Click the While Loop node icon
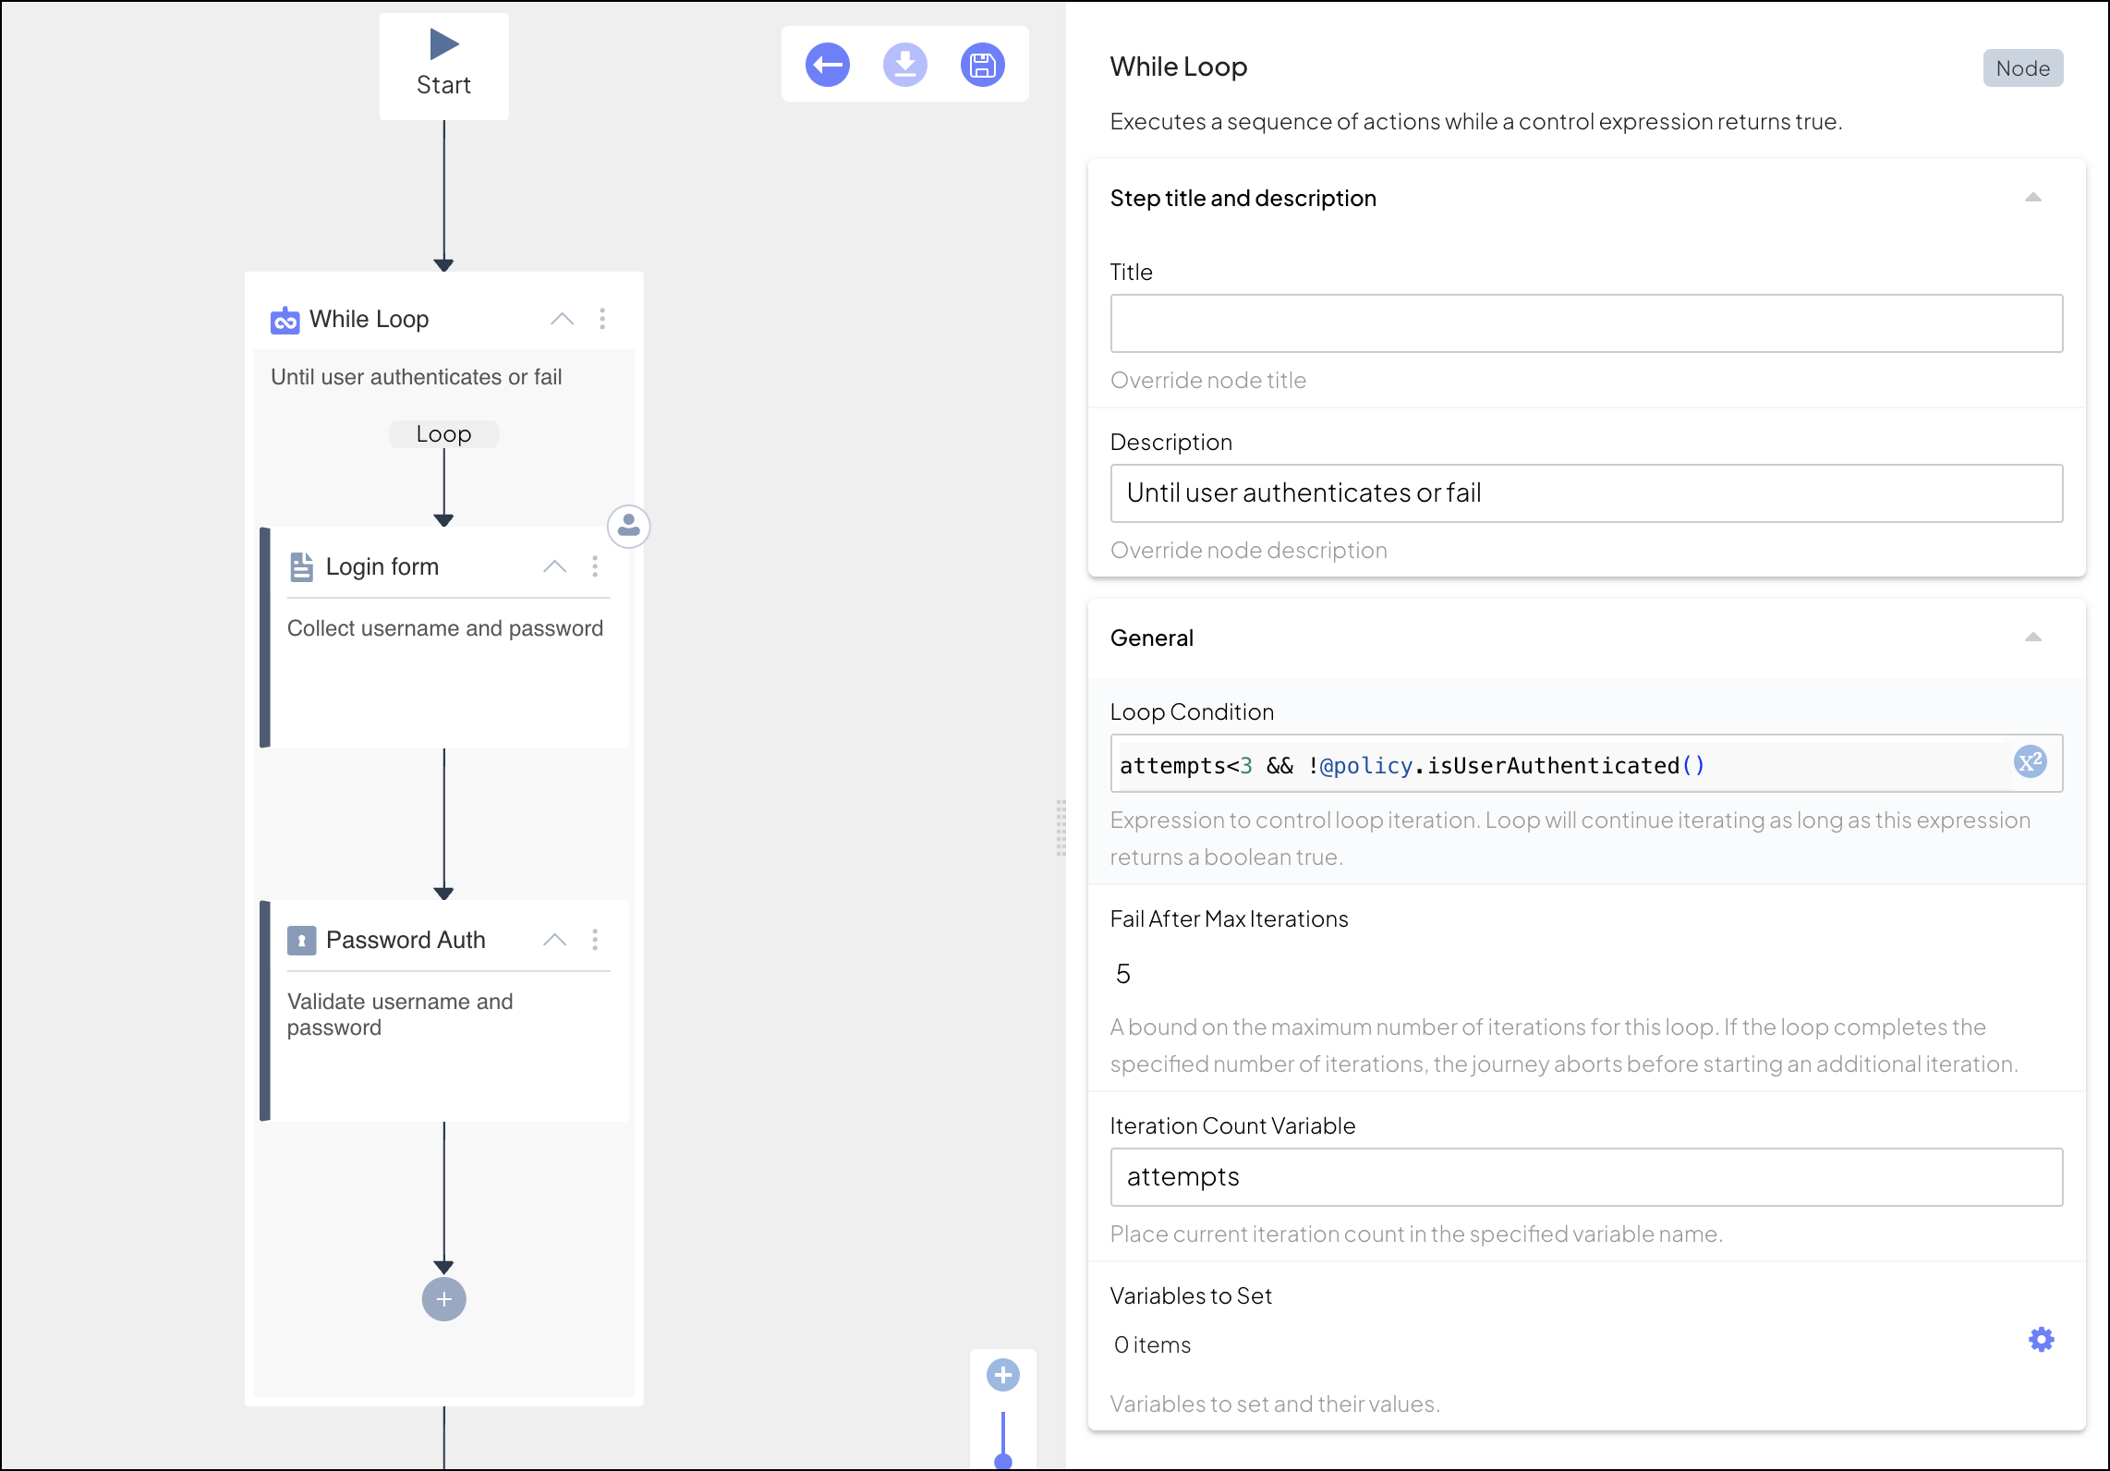 (285, 320)
